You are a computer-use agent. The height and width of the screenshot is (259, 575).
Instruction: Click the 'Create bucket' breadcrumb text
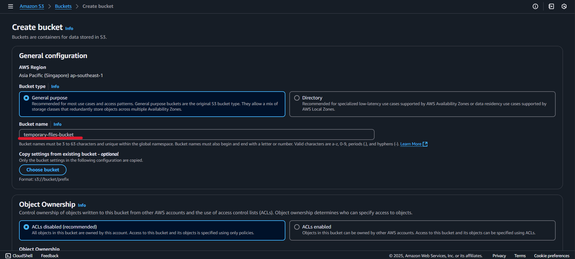(98, 6)
